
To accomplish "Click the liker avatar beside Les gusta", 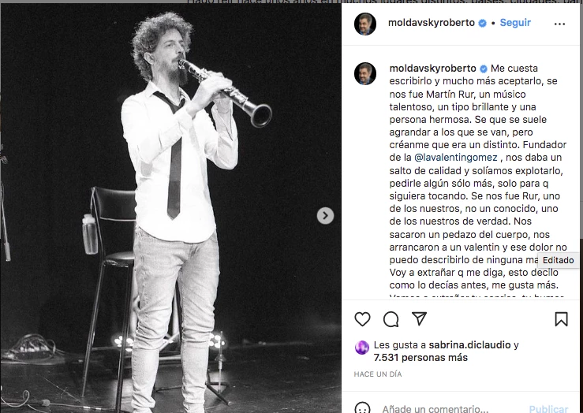I will coord(361,347).
